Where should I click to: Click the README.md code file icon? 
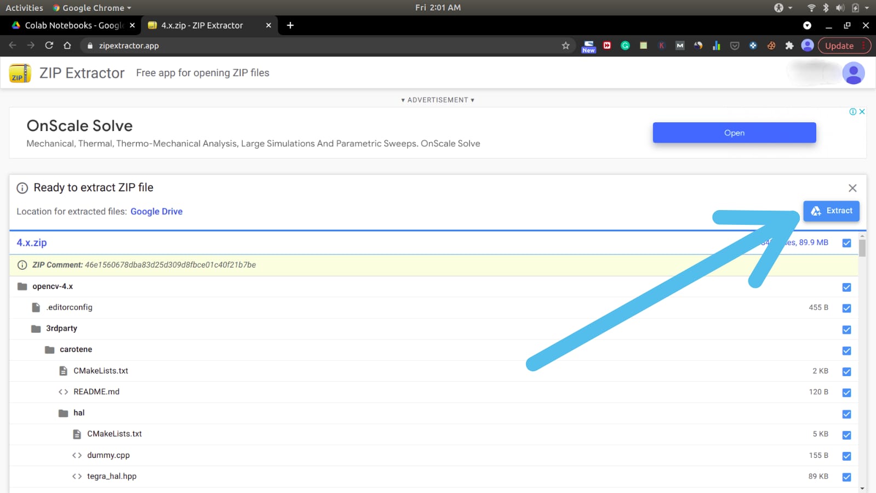64,392
